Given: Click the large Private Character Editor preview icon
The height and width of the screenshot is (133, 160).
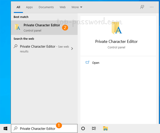Looking at the screenshot, I should coord(116,28).
